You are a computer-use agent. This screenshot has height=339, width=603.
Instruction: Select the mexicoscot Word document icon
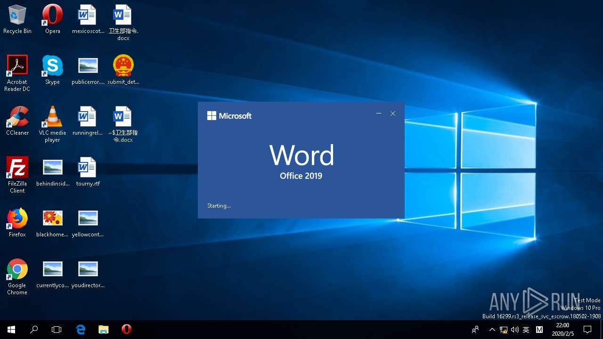point(88,19)
